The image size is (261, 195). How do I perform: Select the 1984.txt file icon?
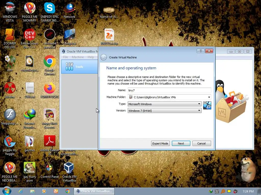[x=30, y=90]
